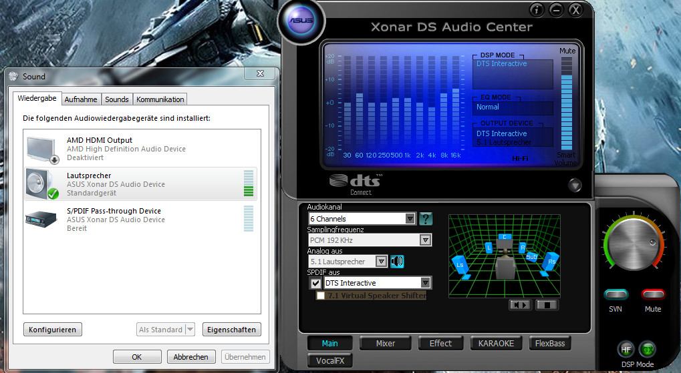Click the Smart Volume label
Screen dimensions: 681x373
coord(566,159)
